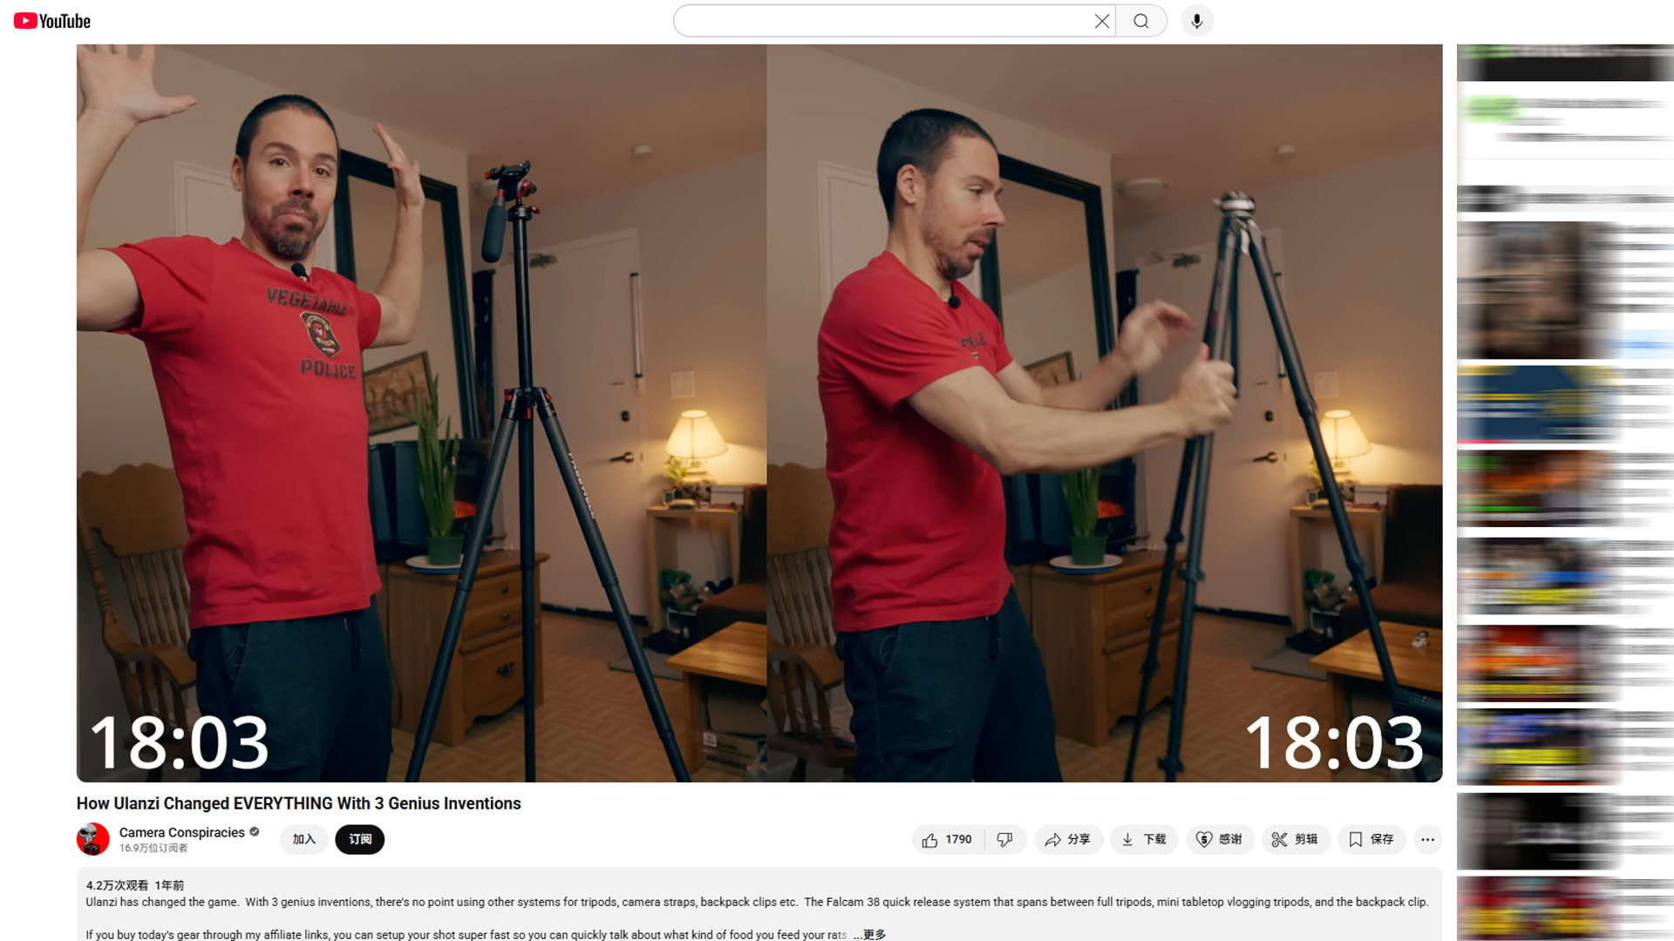Subscribe using the 订阅 button

pyautogui.click(x=359, y=839)
